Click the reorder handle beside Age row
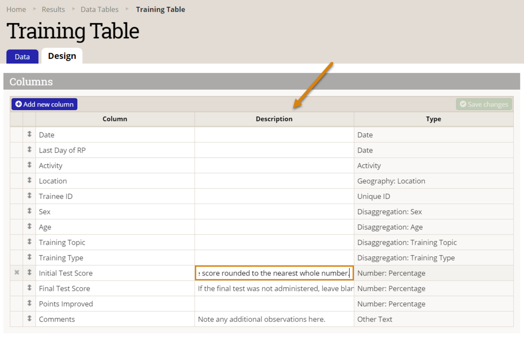Viewport: 524px width, 338px height. 29,227
